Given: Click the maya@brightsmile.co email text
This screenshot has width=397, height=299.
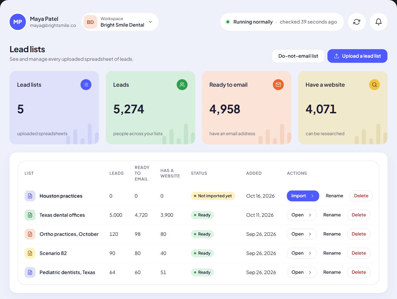Looking at the screenshot, I should pos(53,25).
